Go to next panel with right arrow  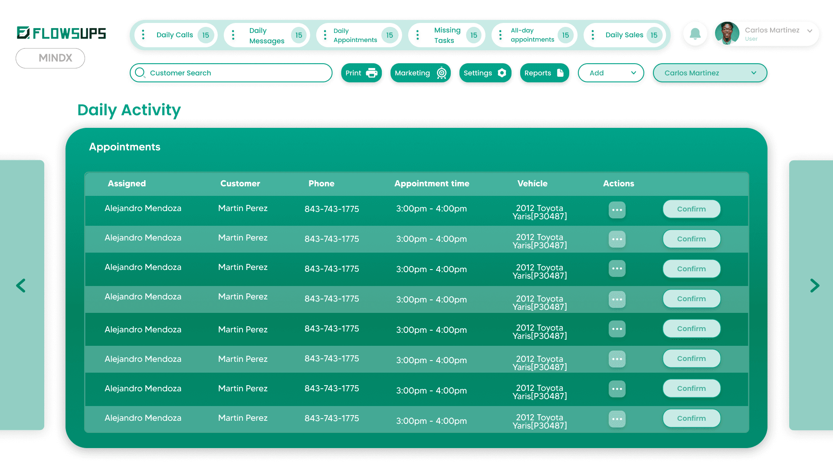click(814, 286)
